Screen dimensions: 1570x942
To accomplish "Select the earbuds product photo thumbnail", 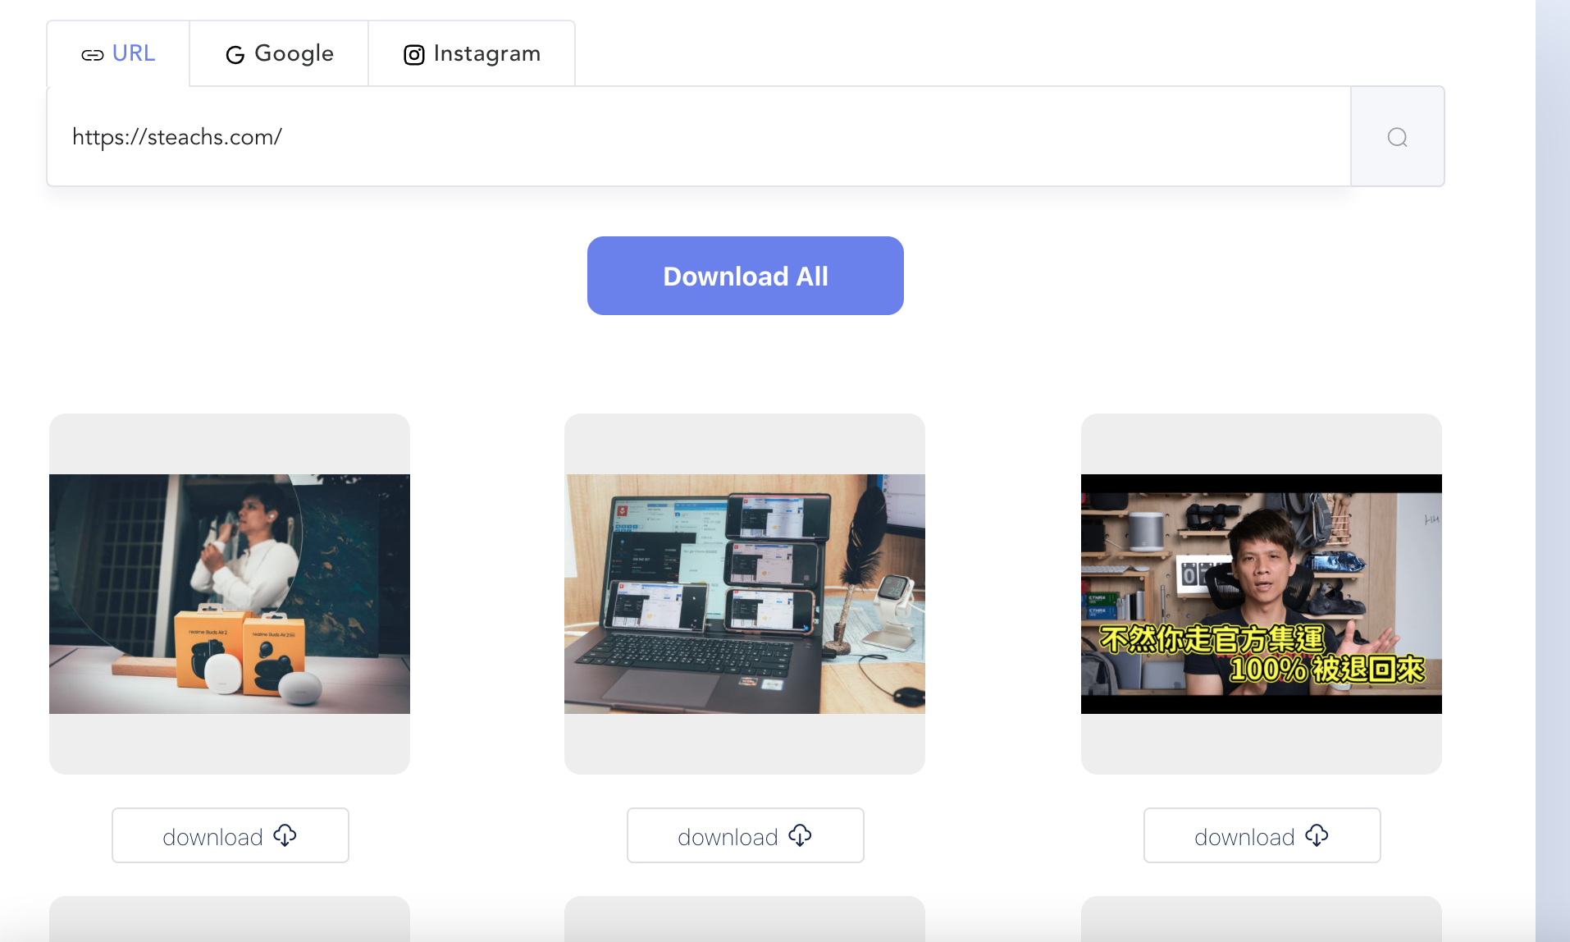I will pos(230,593).
